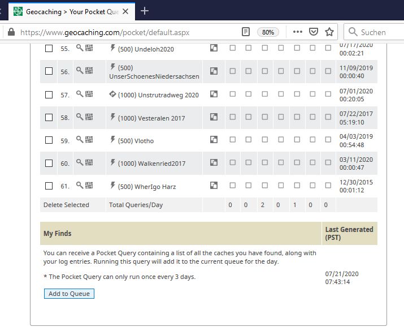Bookmark this page with the star icon

click(329, 32)
